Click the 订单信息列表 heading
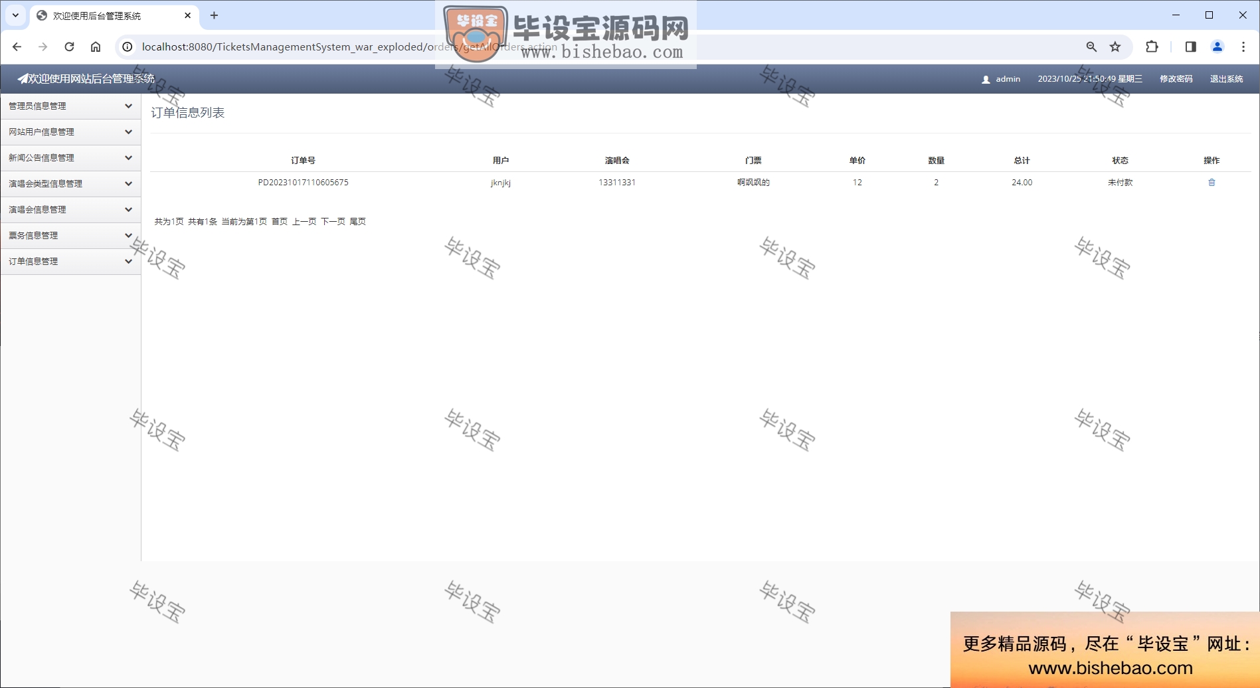This screenshot has width=1260, height=688. 188,113
